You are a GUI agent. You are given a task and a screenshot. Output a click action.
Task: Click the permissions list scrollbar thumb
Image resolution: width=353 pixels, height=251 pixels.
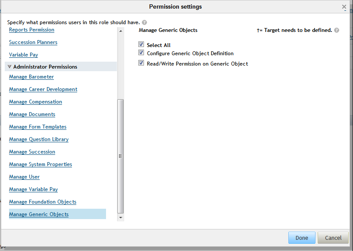(x=121, y=156)
